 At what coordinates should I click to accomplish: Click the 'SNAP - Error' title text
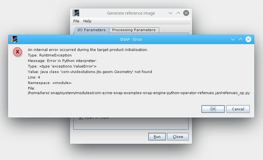(131, 39)
